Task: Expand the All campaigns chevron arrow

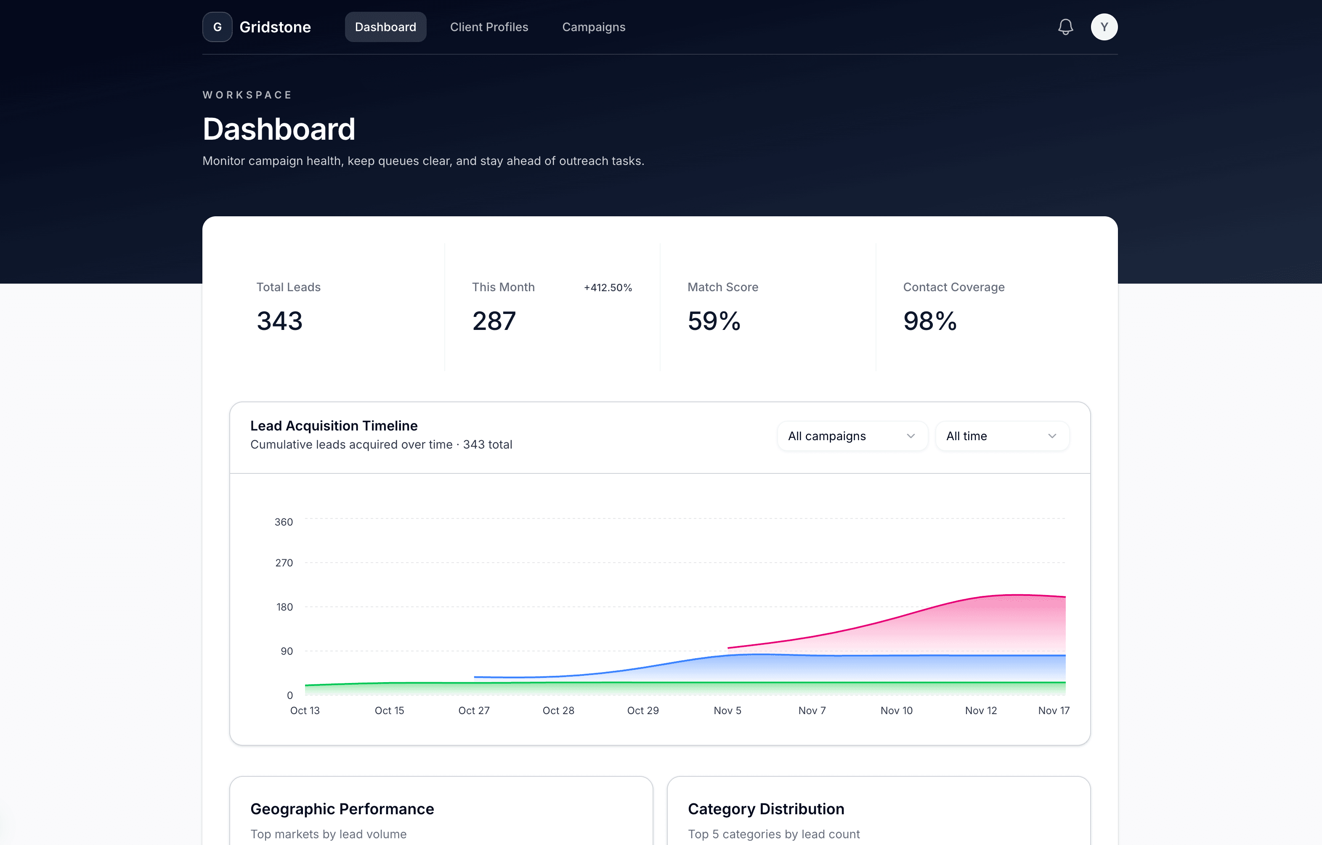Action: (x=911, y=436)
